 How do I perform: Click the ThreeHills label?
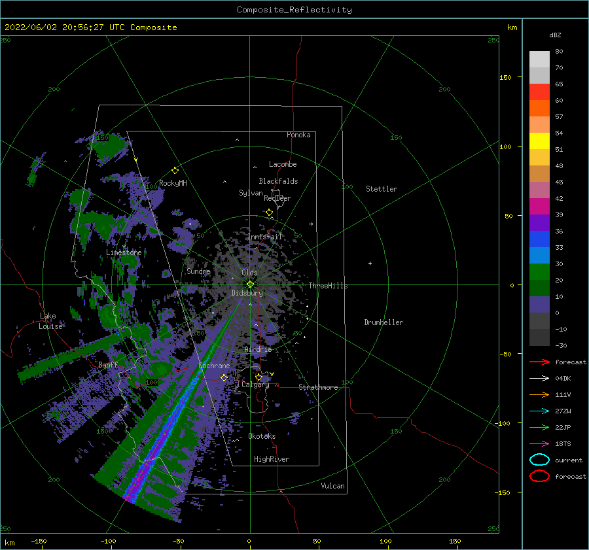(x=329, y=286)
